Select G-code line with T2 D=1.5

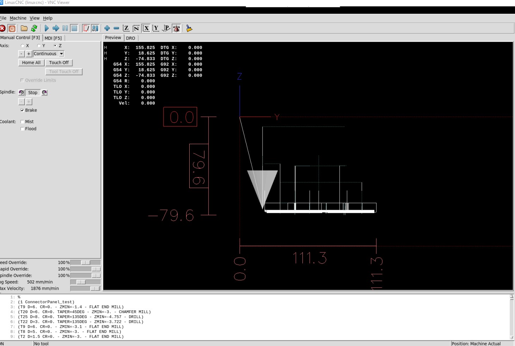70,336
